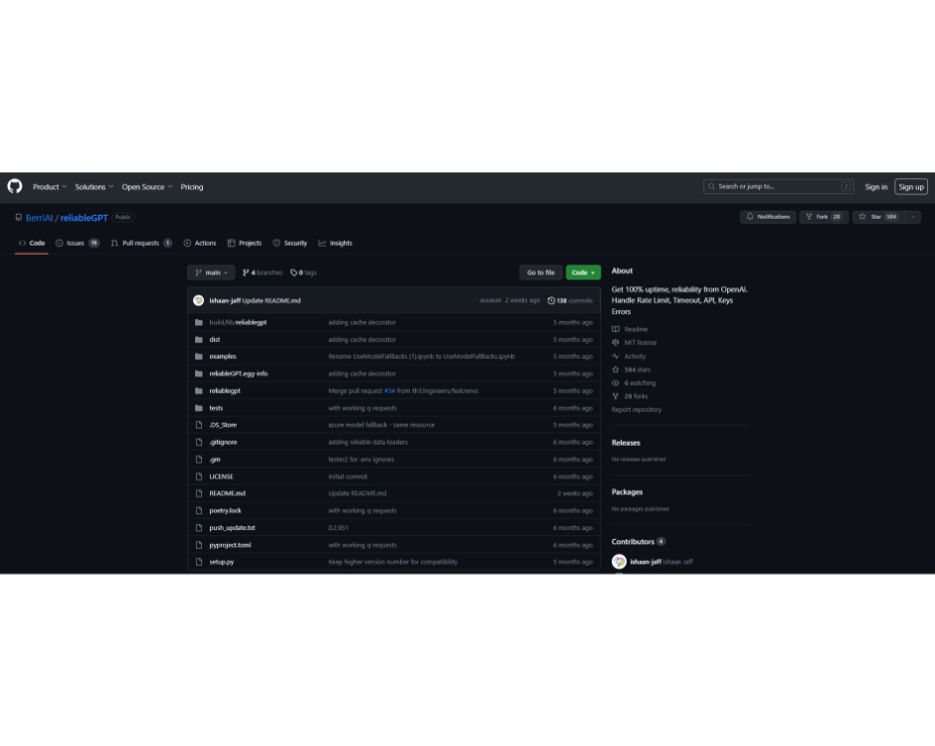Open the examples folder name

(x=223, y=357)
